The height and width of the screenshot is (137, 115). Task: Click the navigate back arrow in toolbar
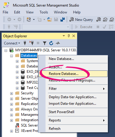9,19
